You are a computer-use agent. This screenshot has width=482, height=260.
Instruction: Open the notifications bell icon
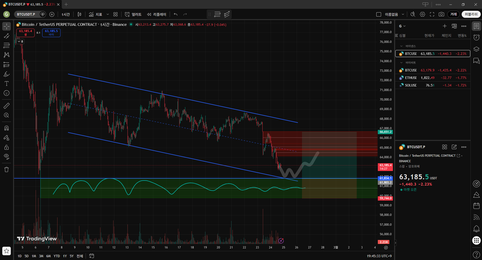click(476, 229)
